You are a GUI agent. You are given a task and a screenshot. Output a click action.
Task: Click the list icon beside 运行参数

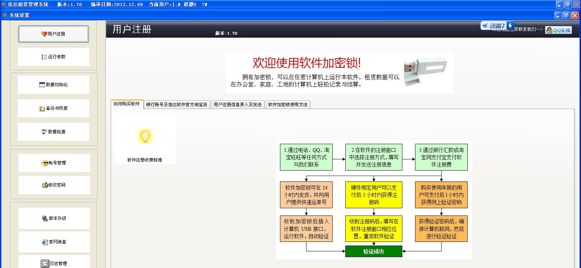tap(44, 57)
